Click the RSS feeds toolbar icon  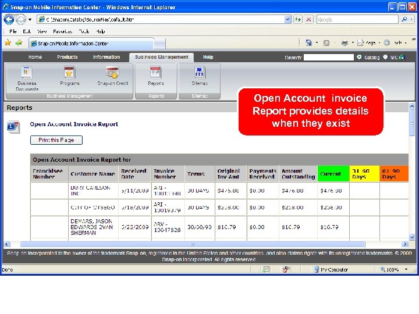point(326,42)
